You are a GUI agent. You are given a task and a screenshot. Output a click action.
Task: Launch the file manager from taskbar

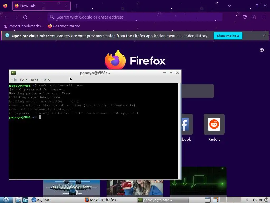(x=18, y=200)
